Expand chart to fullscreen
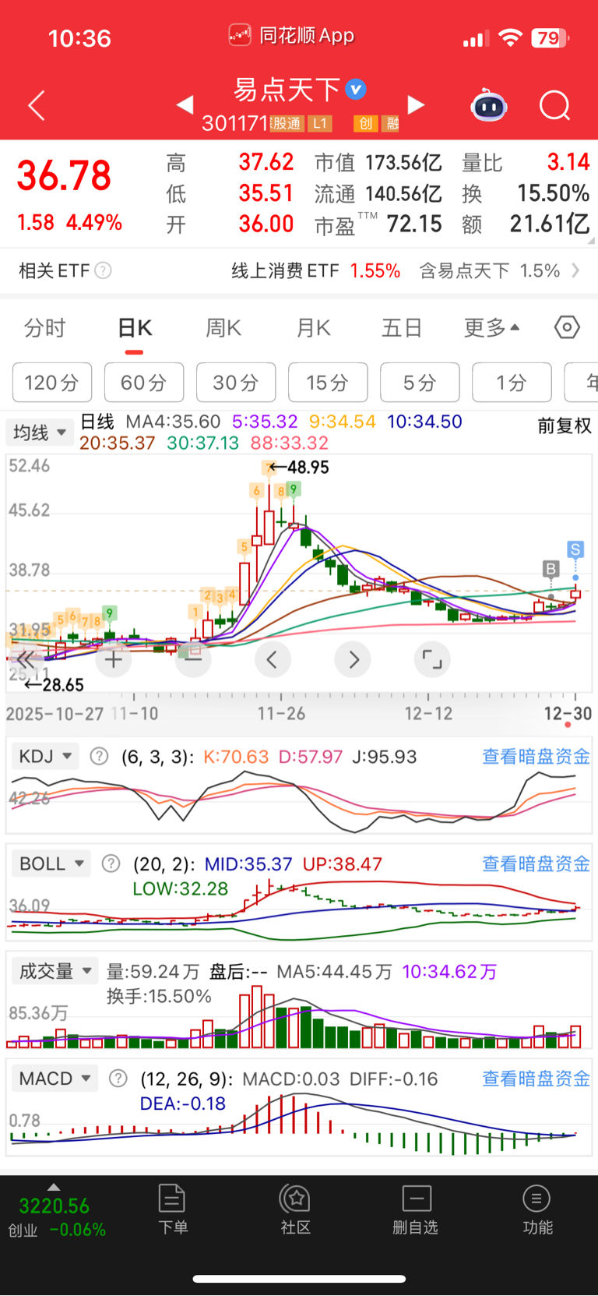The image size is (598, 1296). 432,660
